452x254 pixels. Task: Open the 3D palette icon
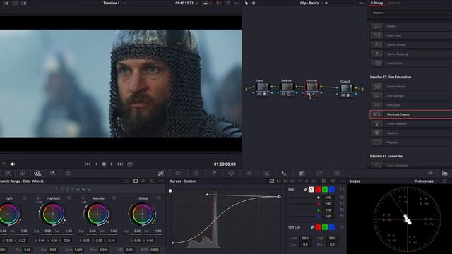click(337, 173)
